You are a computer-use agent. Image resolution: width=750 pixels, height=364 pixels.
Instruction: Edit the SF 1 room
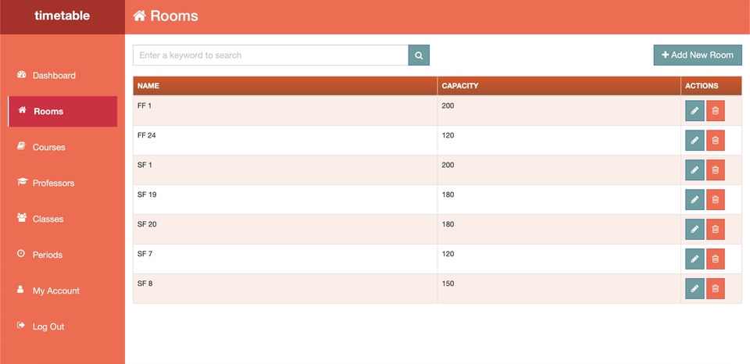coord(695,170)
